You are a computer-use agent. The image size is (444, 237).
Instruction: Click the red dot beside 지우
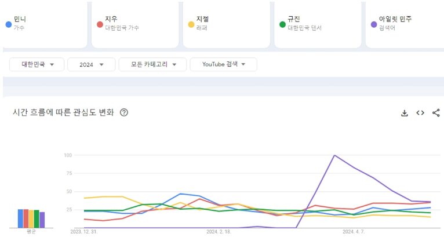(x=100, y=24)
